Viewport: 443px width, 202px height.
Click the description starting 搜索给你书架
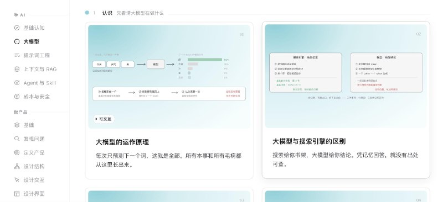345,160
